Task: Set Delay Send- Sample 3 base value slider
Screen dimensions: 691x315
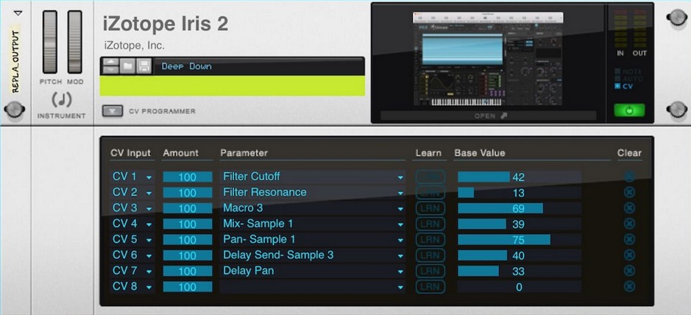Action: coord(520,255)
